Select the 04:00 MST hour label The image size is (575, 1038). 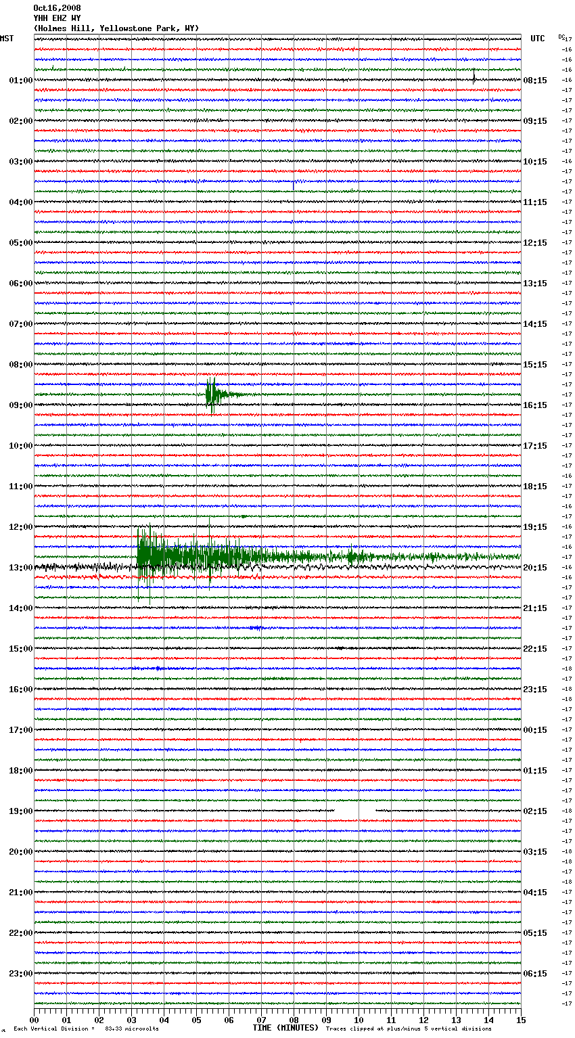21,202
